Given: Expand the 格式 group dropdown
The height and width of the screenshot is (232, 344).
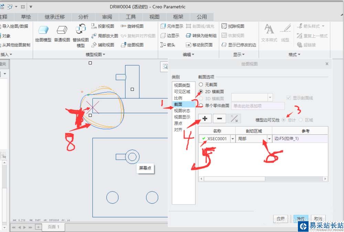Looking at the screenshot, I should (294, 54).
